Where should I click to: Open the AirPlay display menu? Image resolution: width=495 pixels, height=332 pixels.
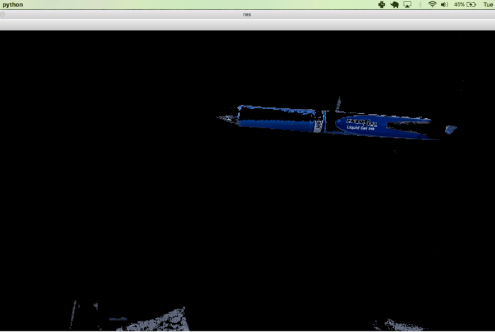[407, 4]
